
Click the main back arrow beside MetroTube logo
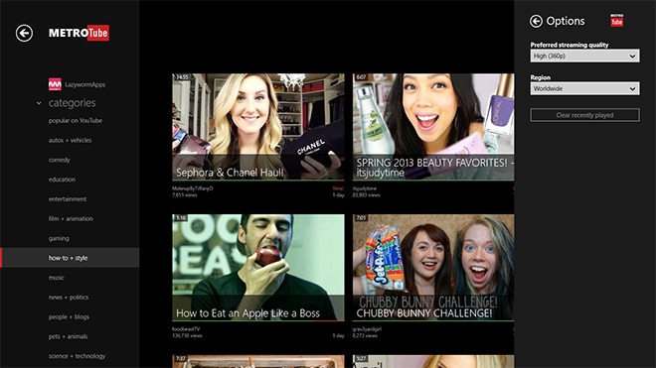coord(24,33)
